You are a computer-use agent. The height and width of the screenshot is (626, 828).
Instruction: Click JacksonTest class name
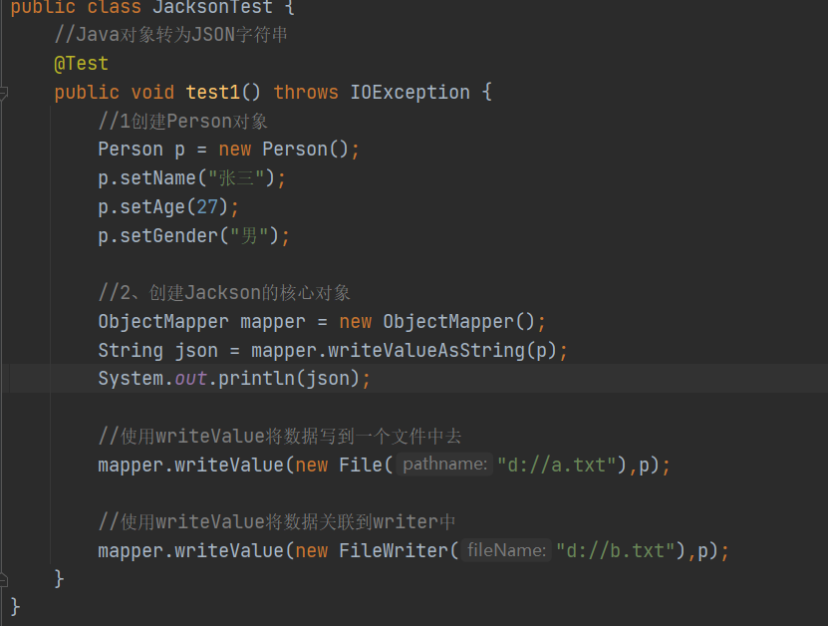[213, 7]
